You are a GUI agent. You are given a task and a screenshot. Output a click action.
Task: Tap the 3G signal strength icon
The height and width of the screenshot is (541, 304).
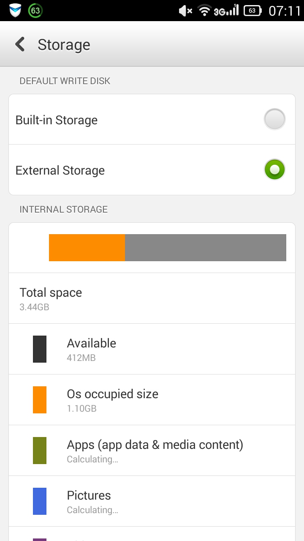(x=226, y=11)
